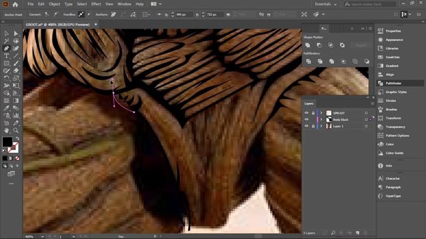Select the Column Graph tool

coord(16,116)
